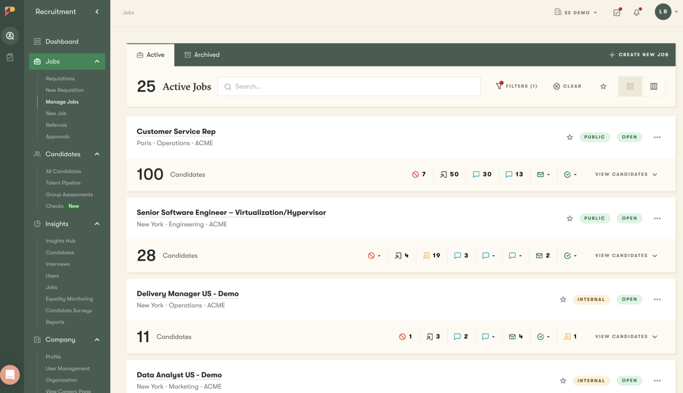Viewport: 683px width, 393px height.
Task: Collapse the Candidates section in the sidebar
Action: pyautogui.click(x=96, y=154)
